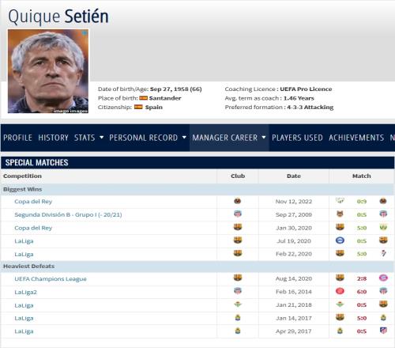The height and width of the screenshot is (348, 395).
Task: Open the Segunda División B Grupo I link
Action: pos(68,214)
